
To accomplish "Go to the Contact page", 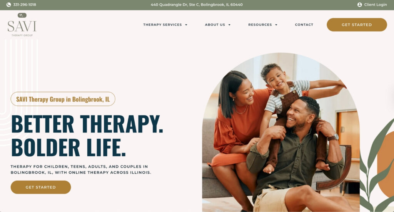I will click(304, 25).
